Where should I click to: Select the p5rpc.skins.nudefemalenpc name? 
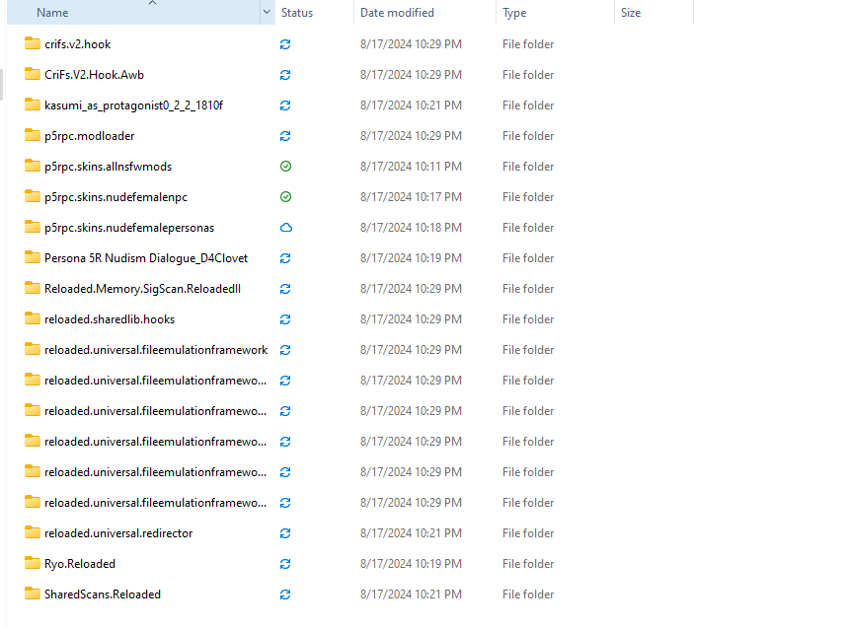pyautogui.click(x=116, y=197)
